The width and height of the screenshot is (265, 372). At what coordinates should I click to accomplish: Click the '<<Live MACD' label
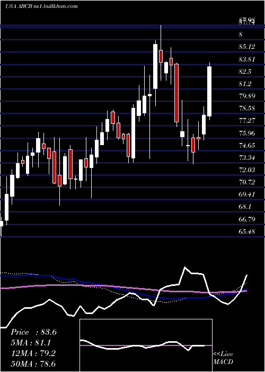[x=223, y=358]
